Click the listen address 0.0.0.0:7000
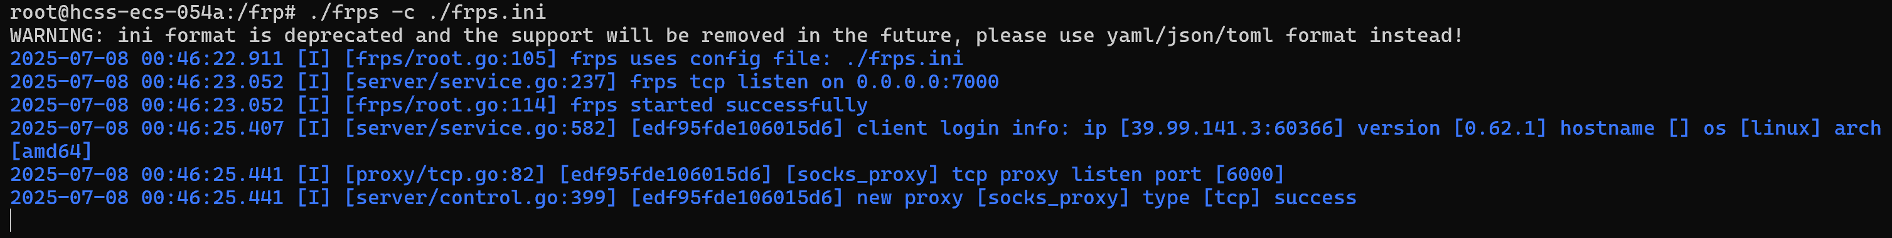This screenshot has height=238, width=1892. click(x=927, y=82)
